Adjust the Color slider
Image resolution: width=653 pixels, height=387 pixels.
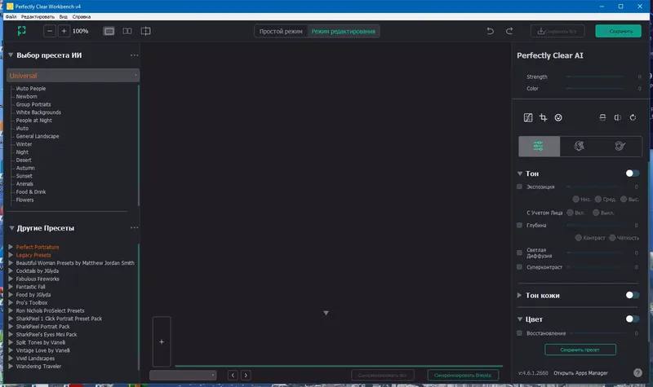(x=595, y=89)
